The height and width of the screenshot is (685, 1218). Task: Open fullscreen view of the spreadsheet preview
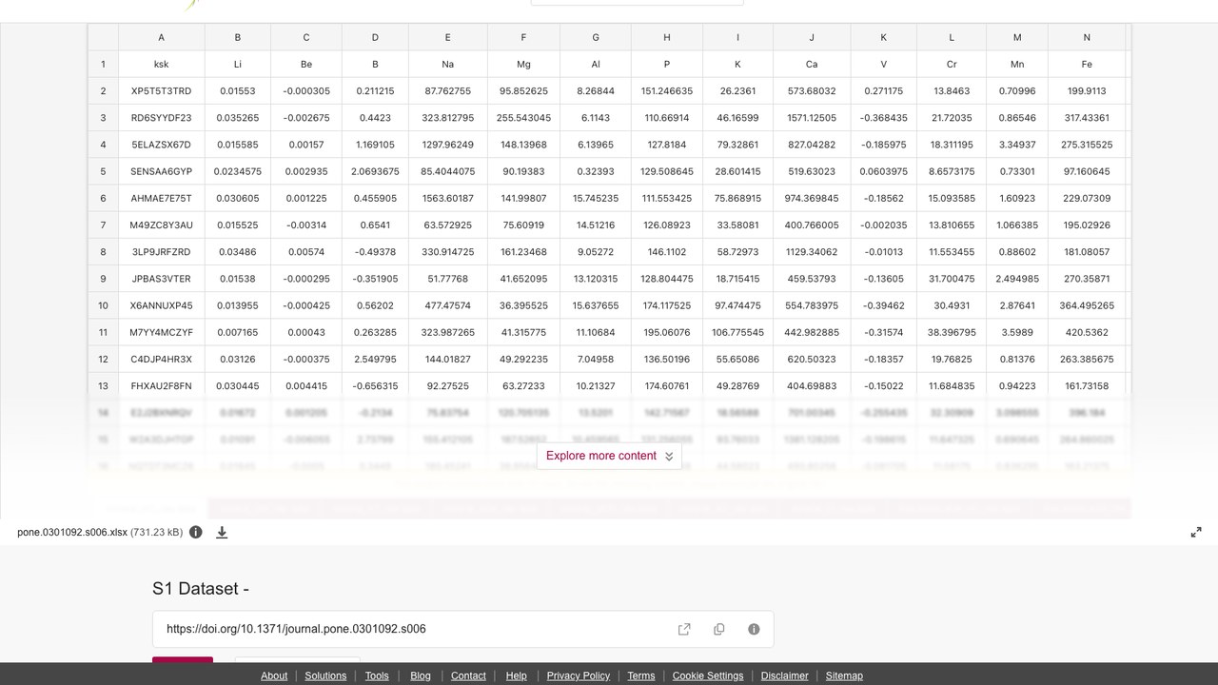[1196, 533]
